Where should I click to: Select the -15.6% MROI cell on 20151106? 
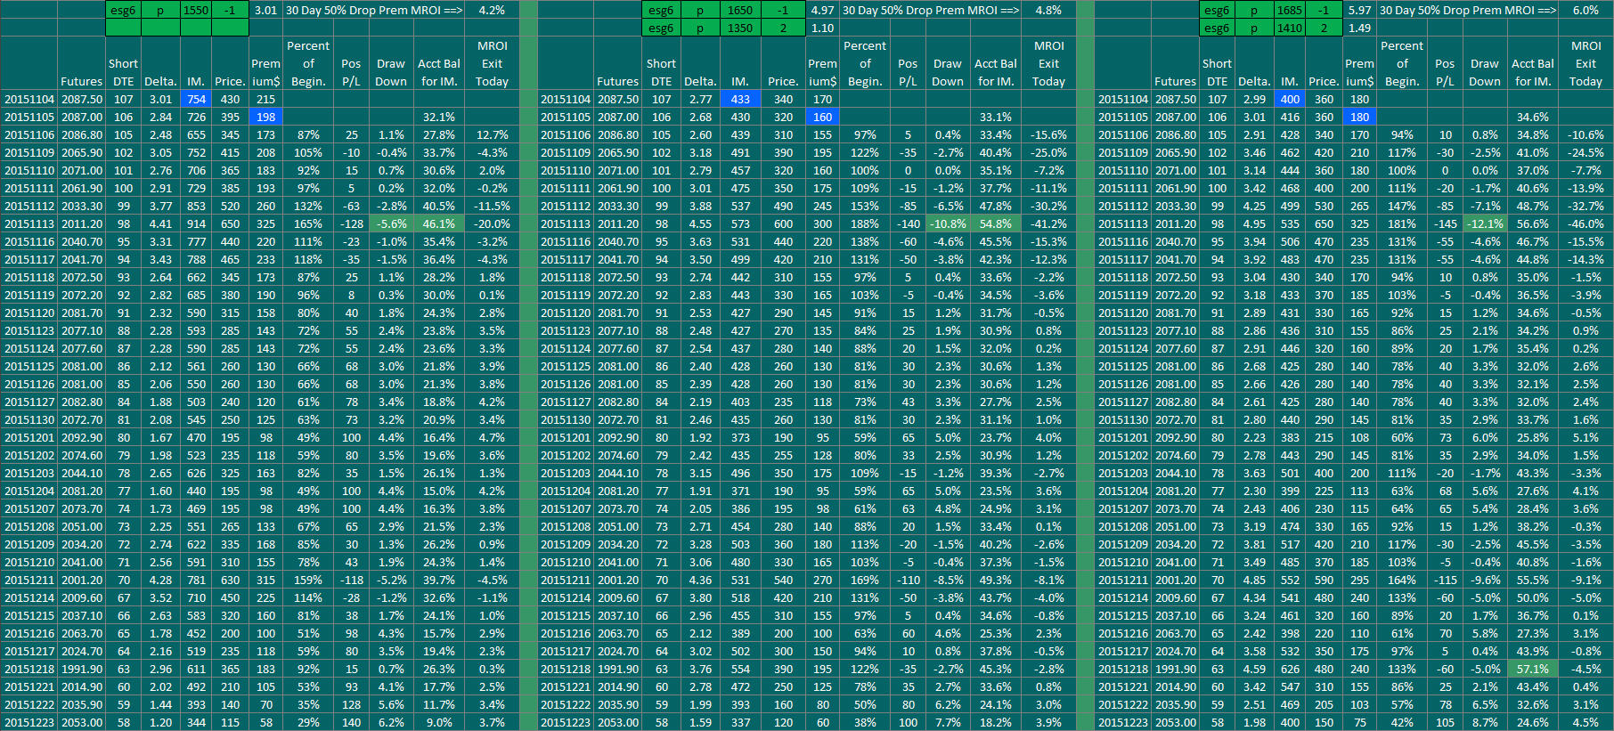click(x=1048, y=135)
